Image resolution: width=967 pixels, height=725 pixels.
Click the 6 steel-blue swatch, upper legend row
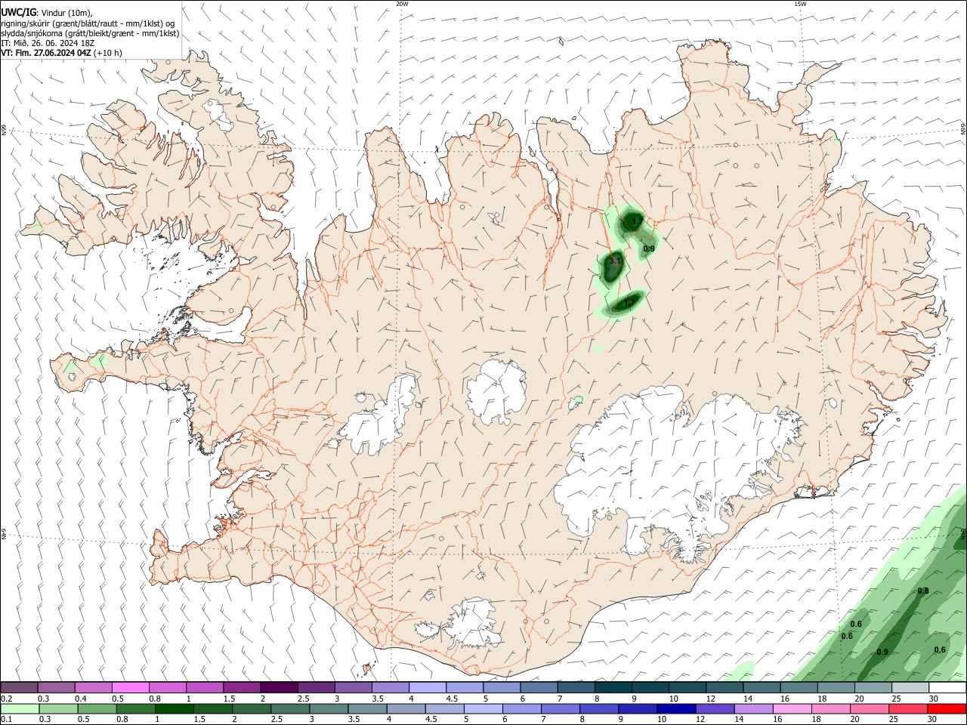(539, 687)
